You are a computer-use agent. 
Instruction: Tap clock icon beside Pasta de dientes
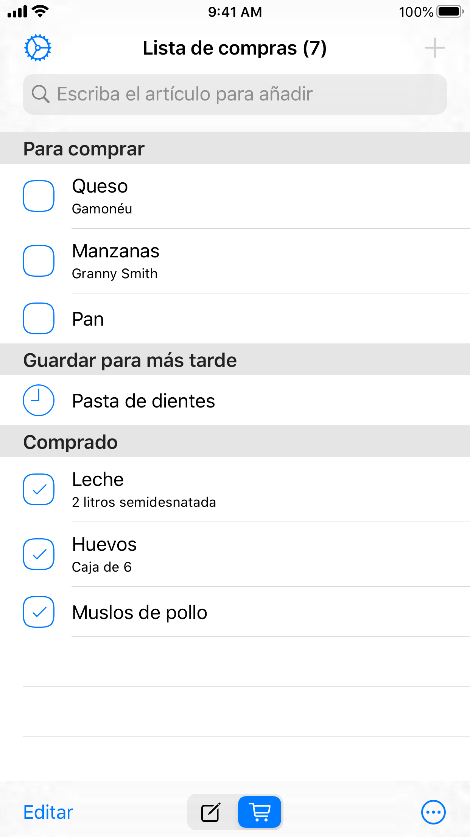tap(39, 400)
